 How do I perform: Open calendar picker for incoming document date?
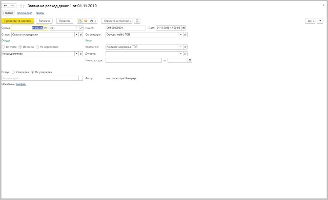(190, 60)
